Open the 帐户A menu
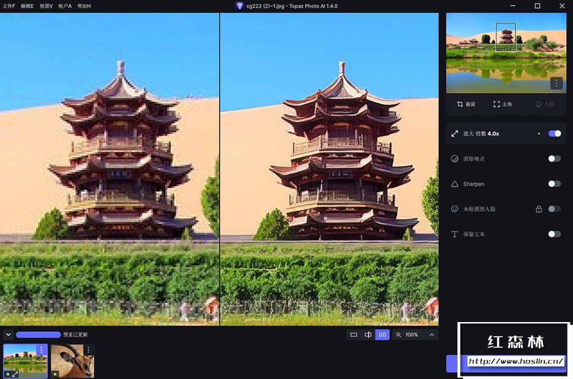The image size is (573, 379). (65, 6)
